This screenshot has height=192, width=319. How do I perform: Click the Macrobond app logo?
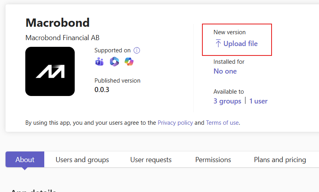[50, 71]
